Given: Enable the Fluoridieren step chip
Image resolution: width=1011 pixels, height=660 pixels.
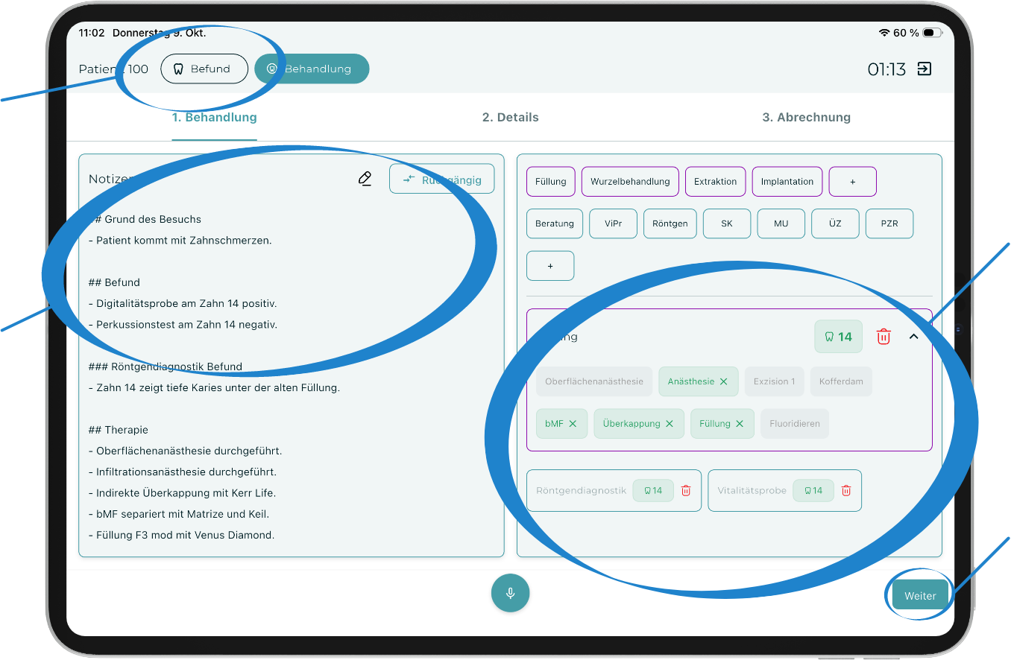Looking at the screenshot, I should click(794, 424).
